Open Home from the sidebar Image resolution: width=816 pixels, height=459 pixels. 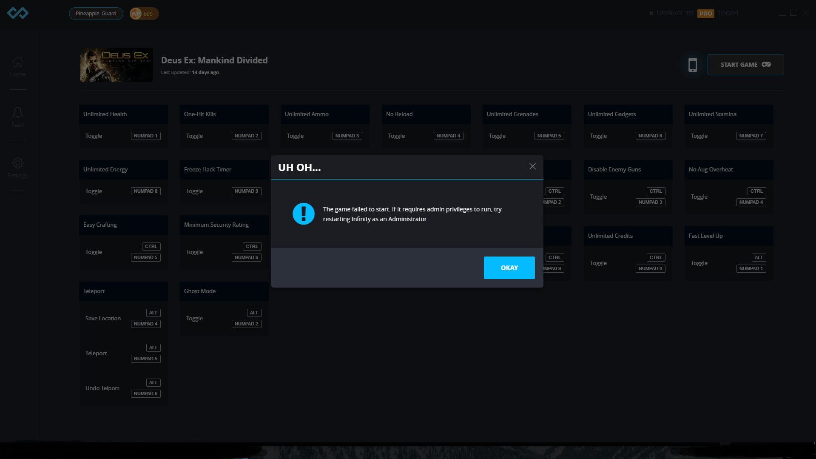[x=17, y=66]
